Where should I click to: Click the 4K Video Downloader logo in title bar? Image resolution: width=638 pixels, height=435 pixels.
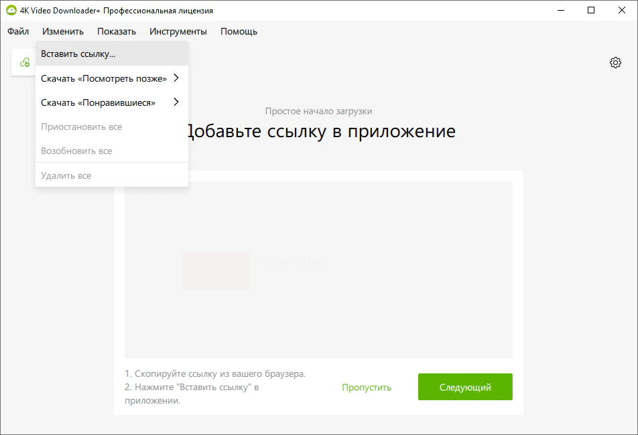[11, 11]
